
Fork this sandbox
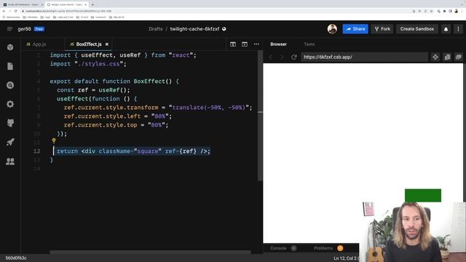[382, 29]
